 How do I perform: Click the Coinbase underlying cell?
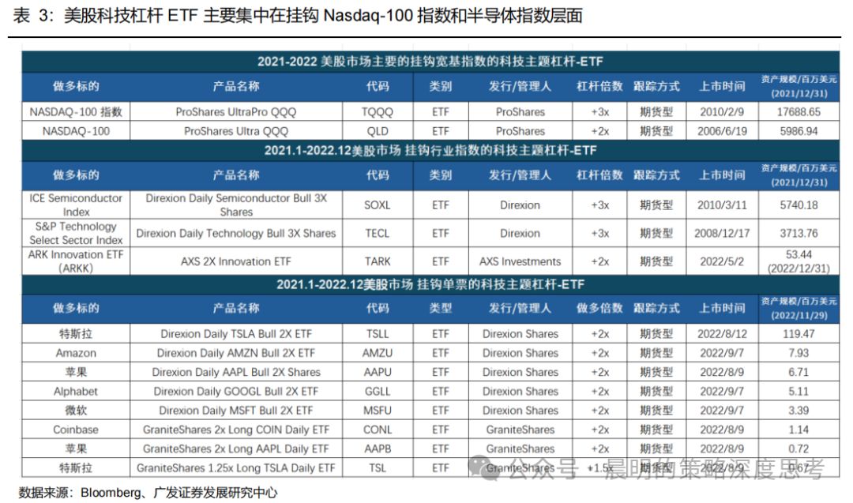tap(76, 430)
